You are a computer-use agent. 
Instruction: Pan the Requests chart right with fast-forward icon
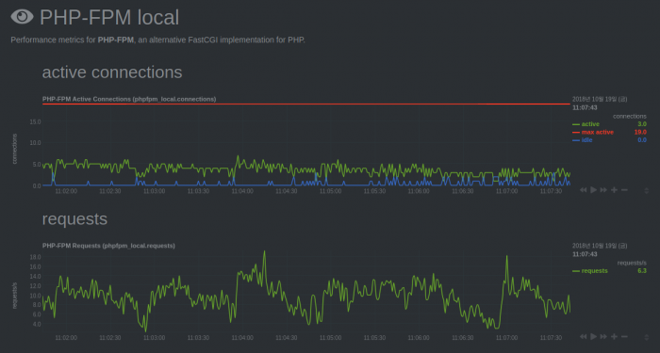point(603,336)
